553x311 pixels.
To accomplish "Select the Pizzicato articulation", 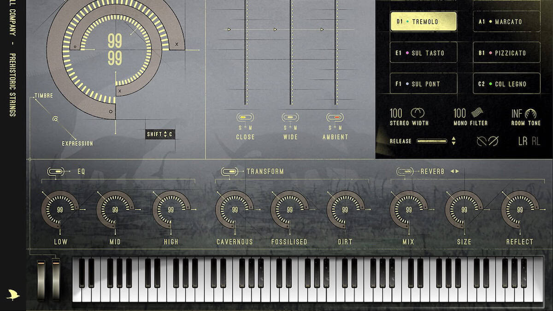I will [x=506, y=53].
